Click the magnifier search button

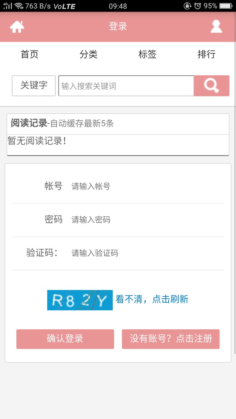point(211,86)
